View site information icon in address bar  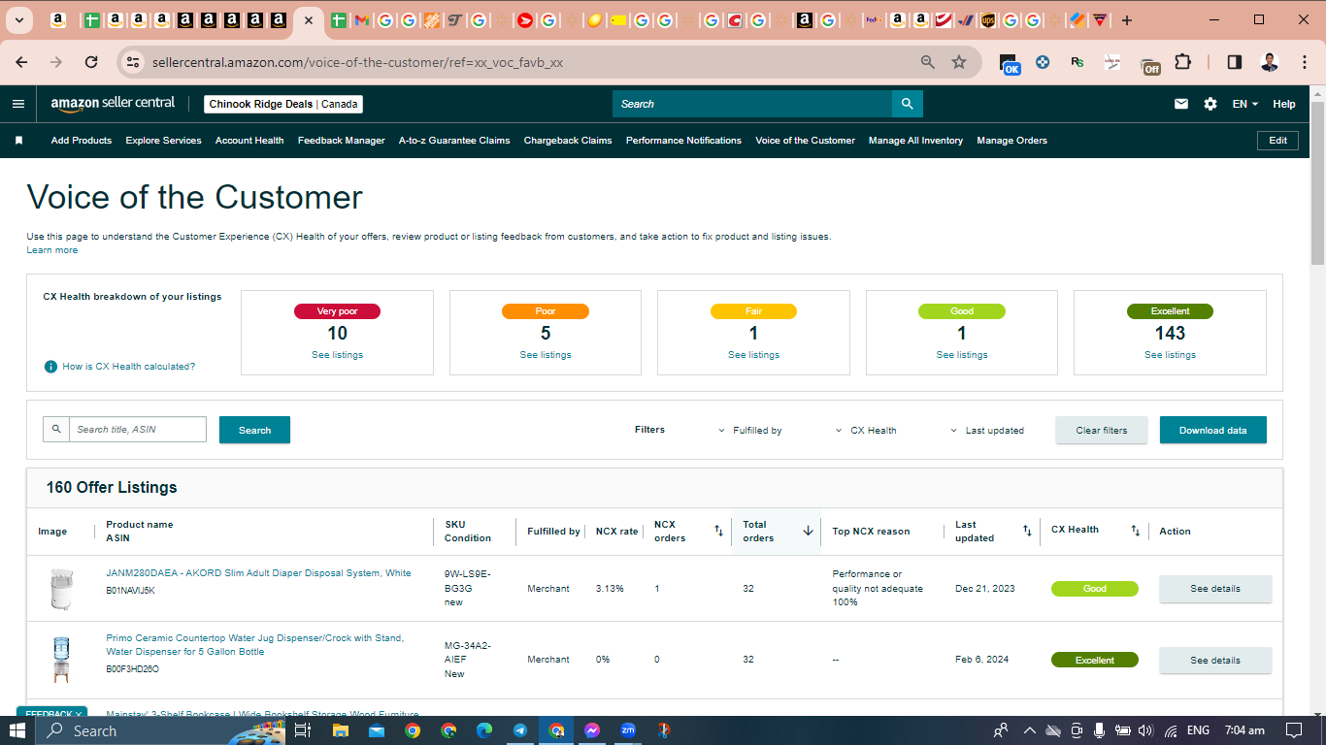[x=133, y=62]
